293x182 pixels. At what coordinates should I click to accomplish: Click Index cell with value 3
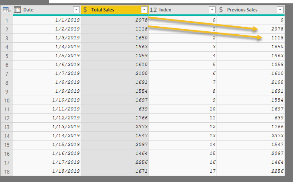point(183,47)
